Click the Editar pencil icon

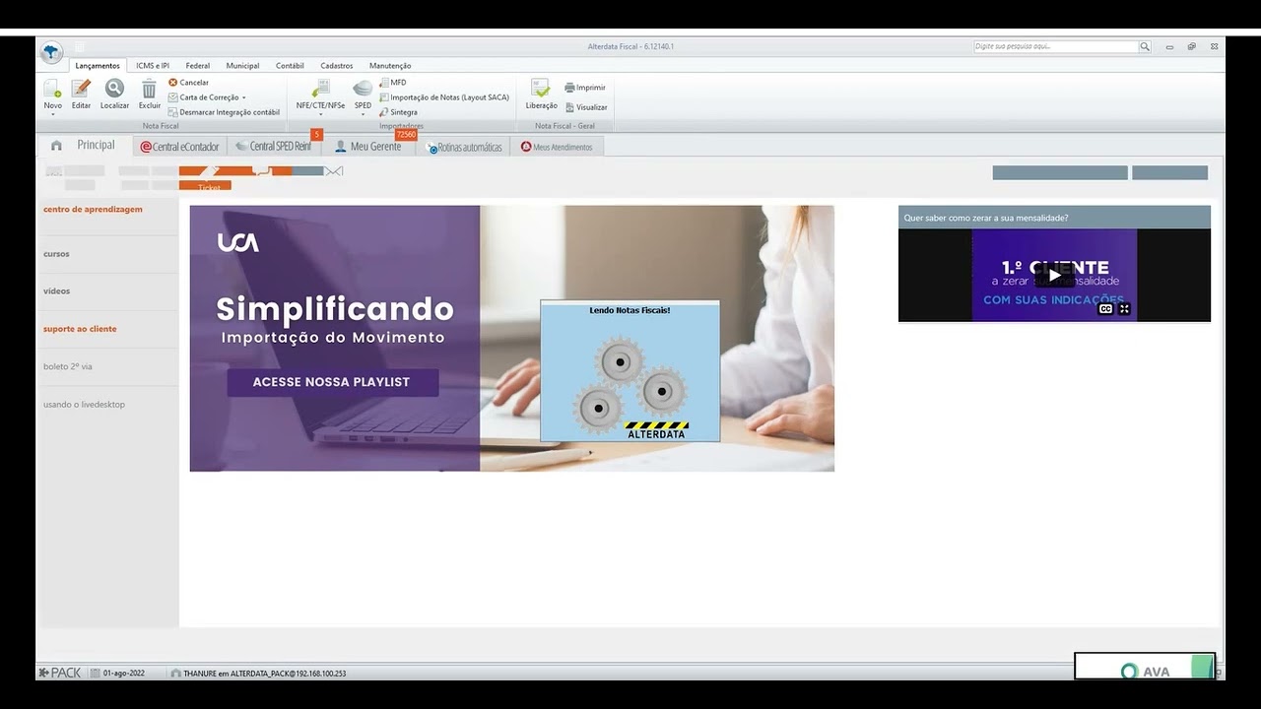tap(81, 89)
